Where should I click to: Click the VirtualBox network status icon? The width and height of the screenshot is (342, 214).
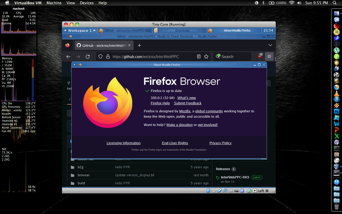click(x=225, y=191)
